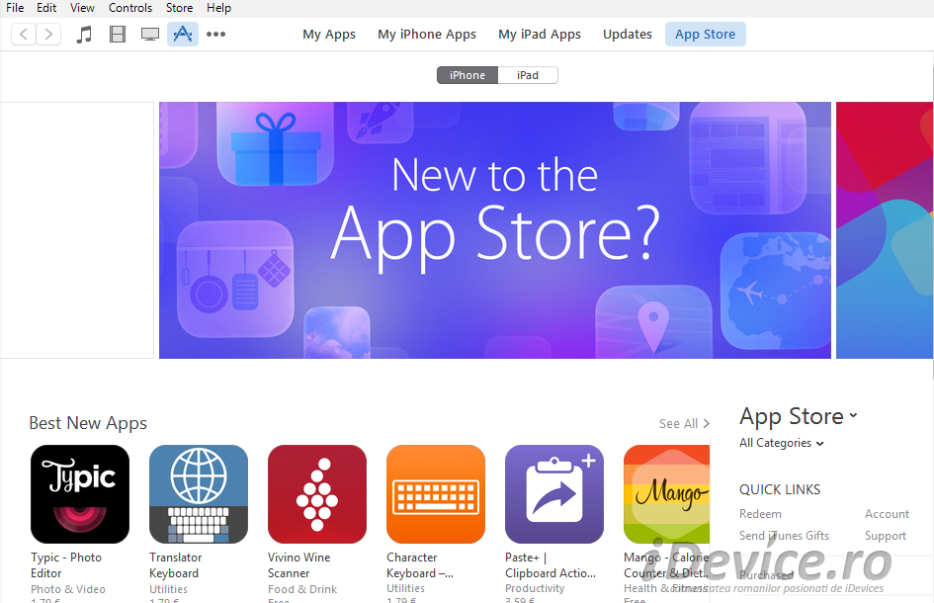Screen dimensions: 934x603
Task: Switch to the Updates tab
Action: pos(628,34)
